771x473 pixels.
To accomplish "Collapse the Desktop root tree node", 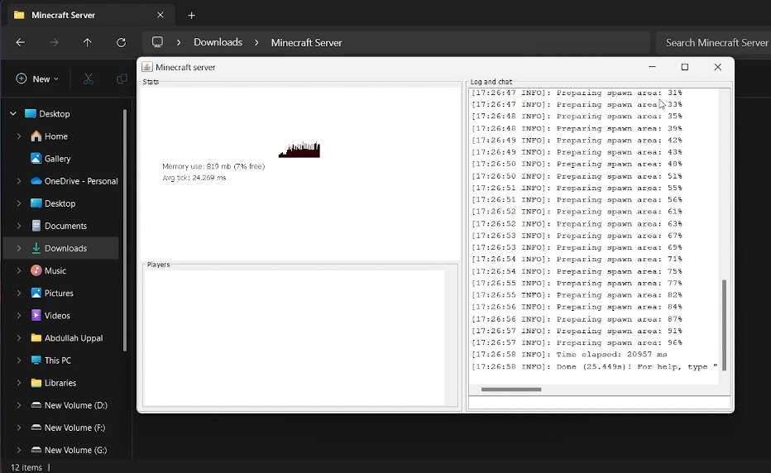I will pyautogui.click(x=13, y=114).
